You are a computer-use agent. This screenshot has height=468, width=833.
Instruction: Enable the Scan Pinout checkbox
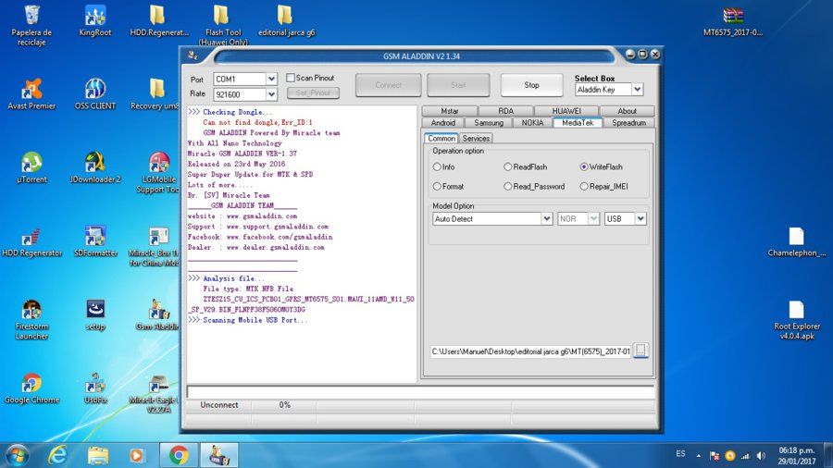coord(291,78)
